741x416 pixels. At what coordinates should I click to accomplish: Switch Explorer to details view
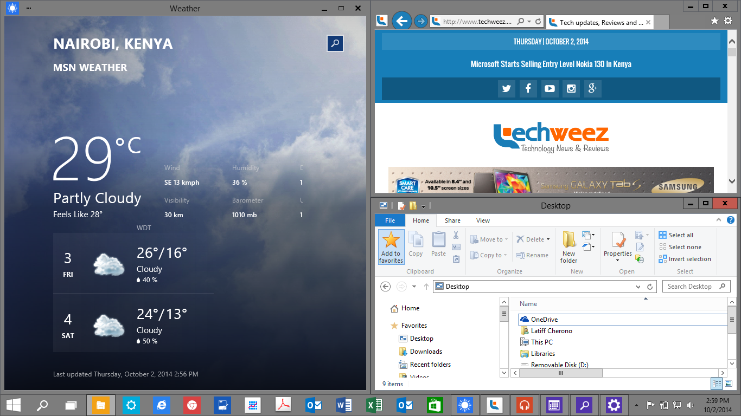[717, 383]
